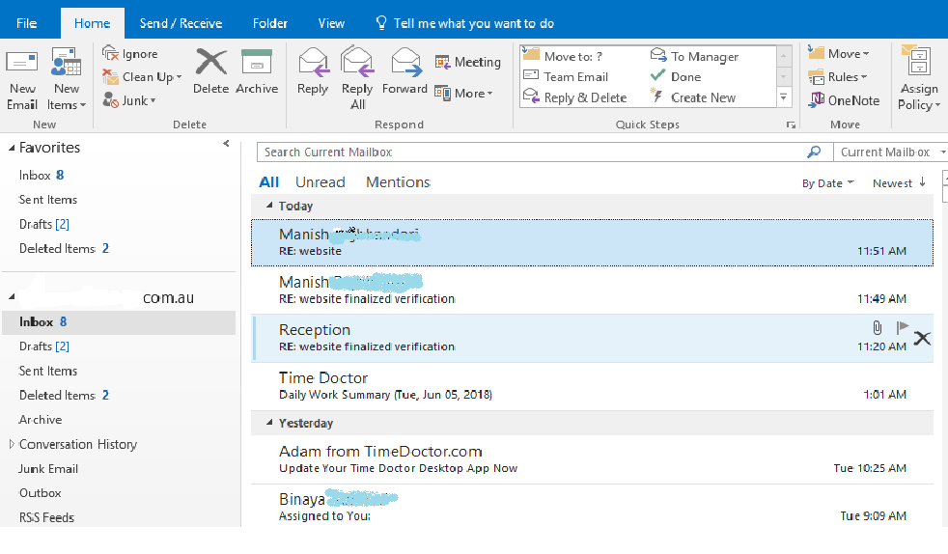This screenshot has width=948, height=554.
Task: Delete the Reception message with X
Action: tap(922, 339)
